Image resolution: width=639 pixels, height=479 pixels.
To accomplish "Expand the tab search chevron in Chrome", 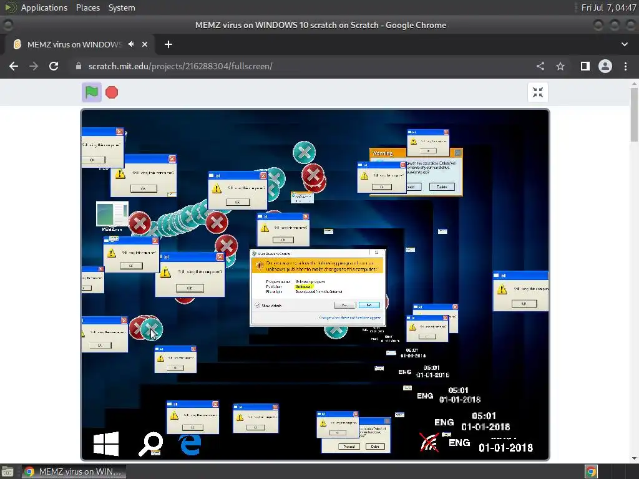I will (624, 44).
